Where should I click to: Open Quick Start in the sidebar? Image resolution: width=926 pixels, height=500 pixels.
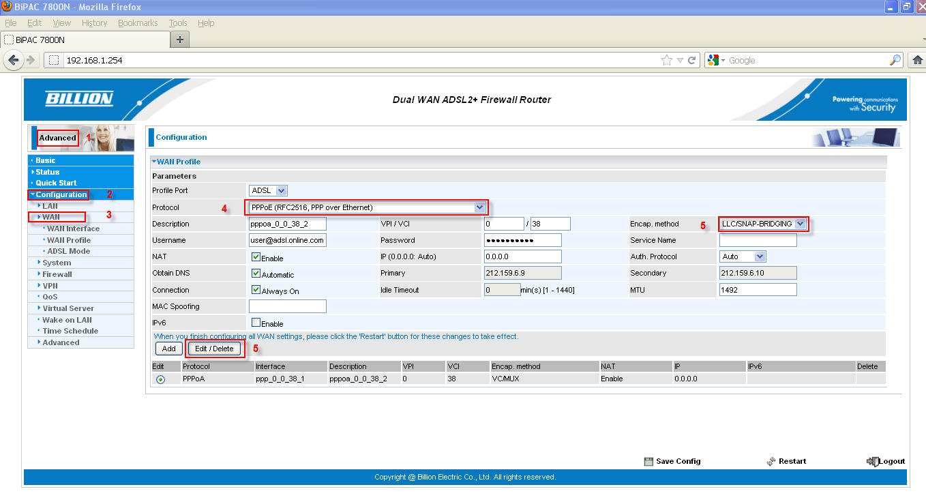56,183
